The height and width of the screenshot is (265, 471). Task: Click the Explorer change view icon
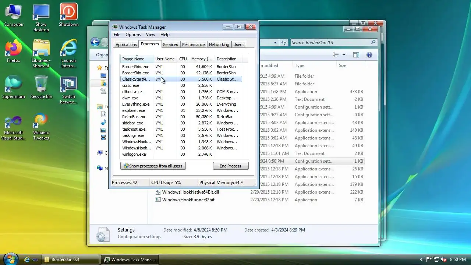click(x=336, y=55)
